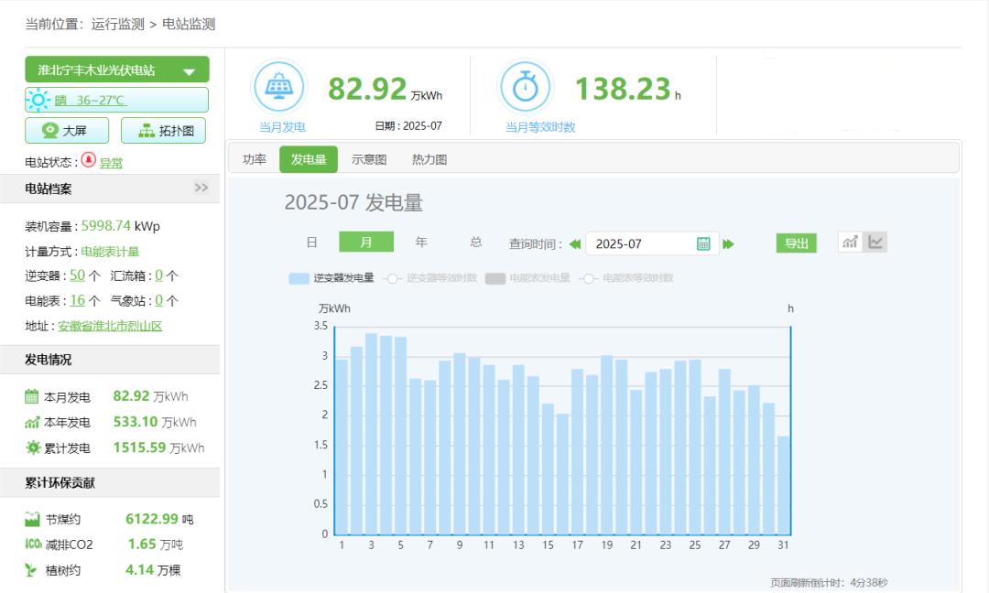Toggle 逆变器发电量 legend series
Screen dimensions: 989x593
tap(331, 278)
